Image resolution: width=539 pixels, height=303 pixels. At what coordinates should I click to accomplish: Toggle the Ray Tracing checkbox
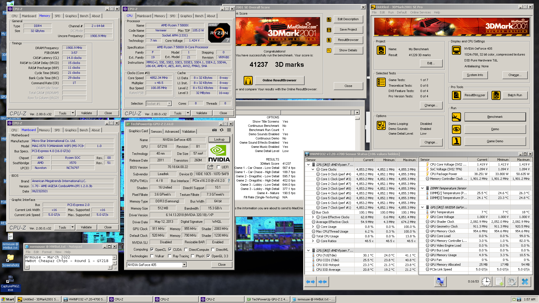[x=170, y=256]
